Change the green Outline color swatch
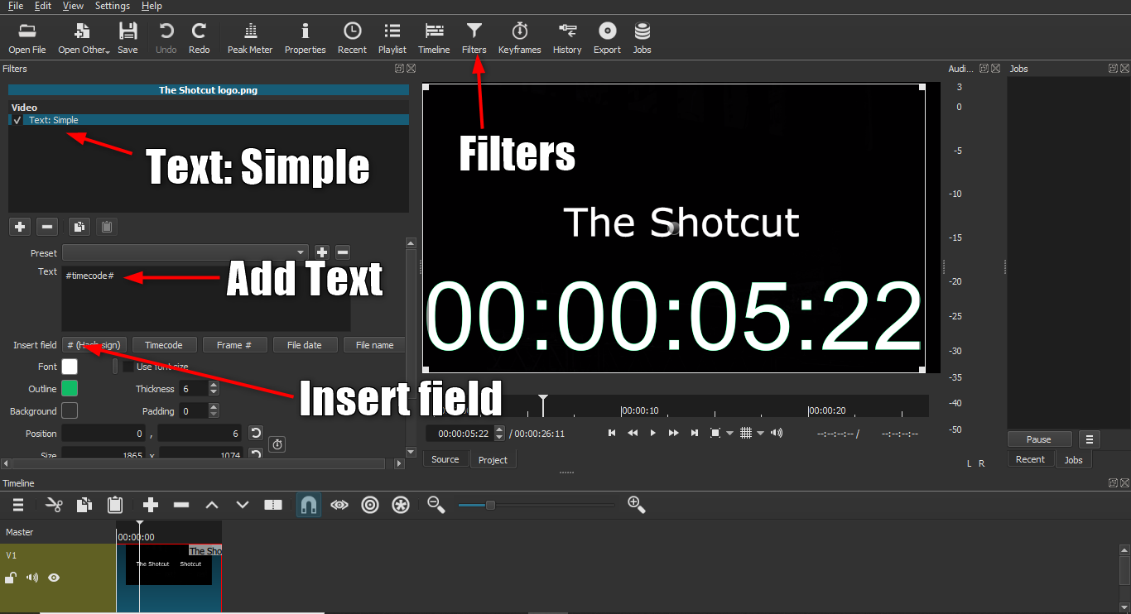This screenshot has height=614, width=1131. tap(68, 388)
